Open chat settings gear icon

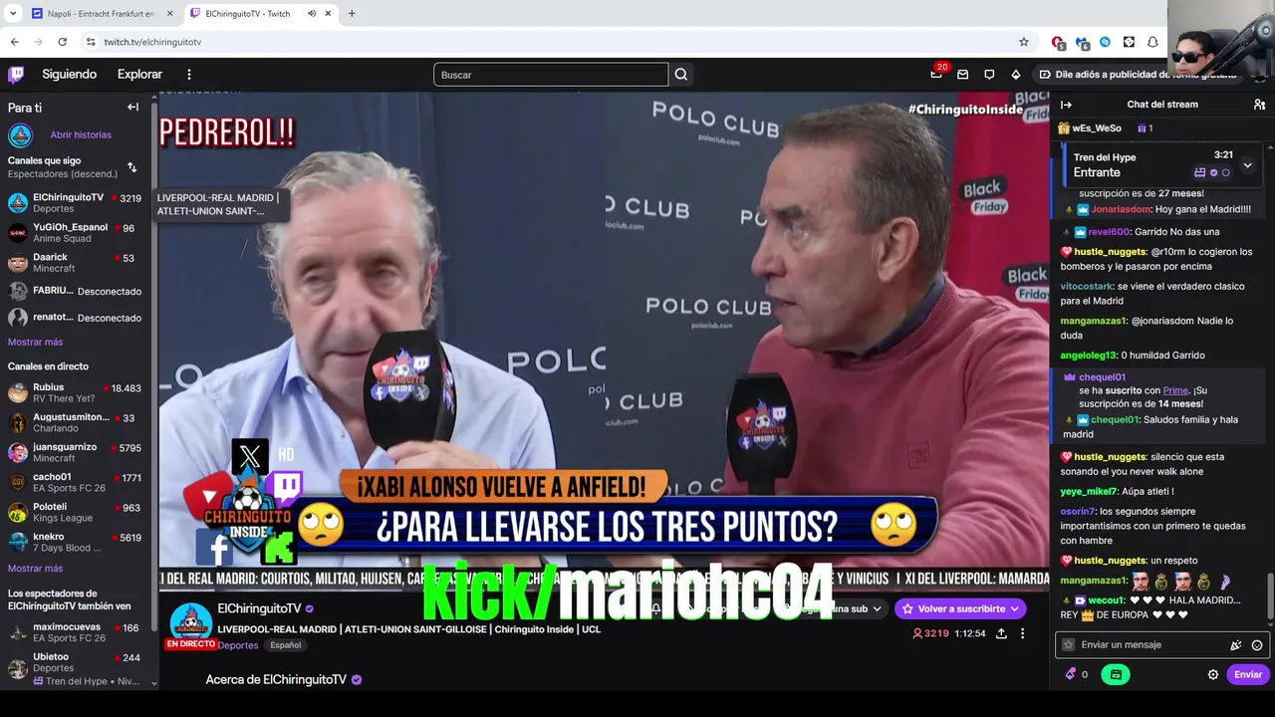click(1213, 674)
